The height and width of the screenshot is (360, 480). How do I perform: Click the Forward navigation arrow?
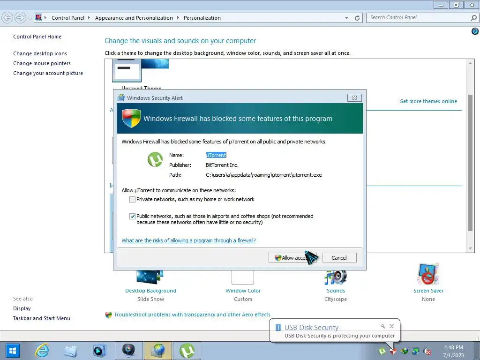coord(20,17)
